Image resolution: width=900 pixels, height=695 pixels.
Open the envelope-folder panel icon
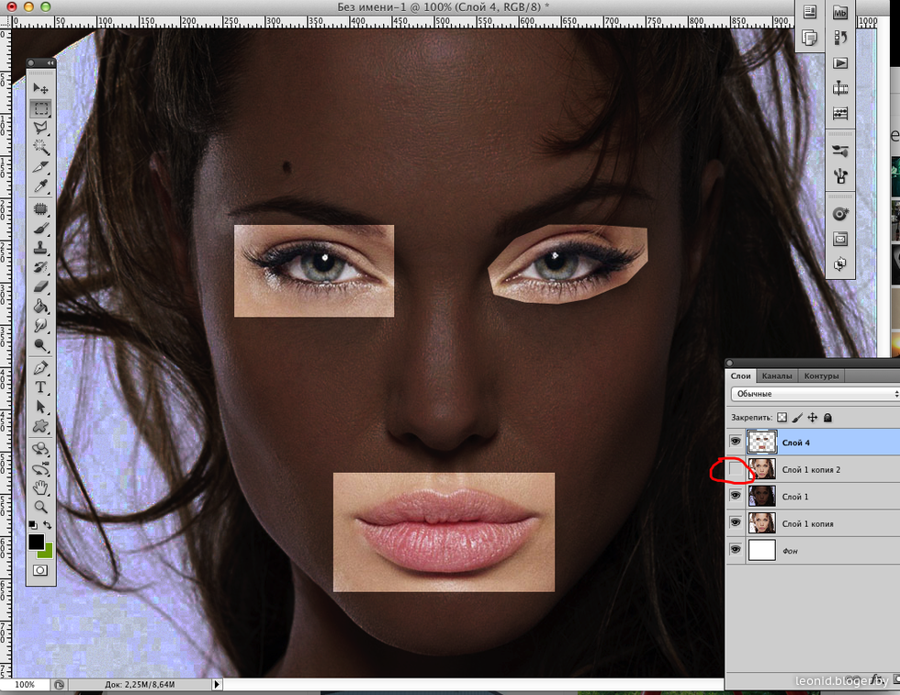(839, 239)
